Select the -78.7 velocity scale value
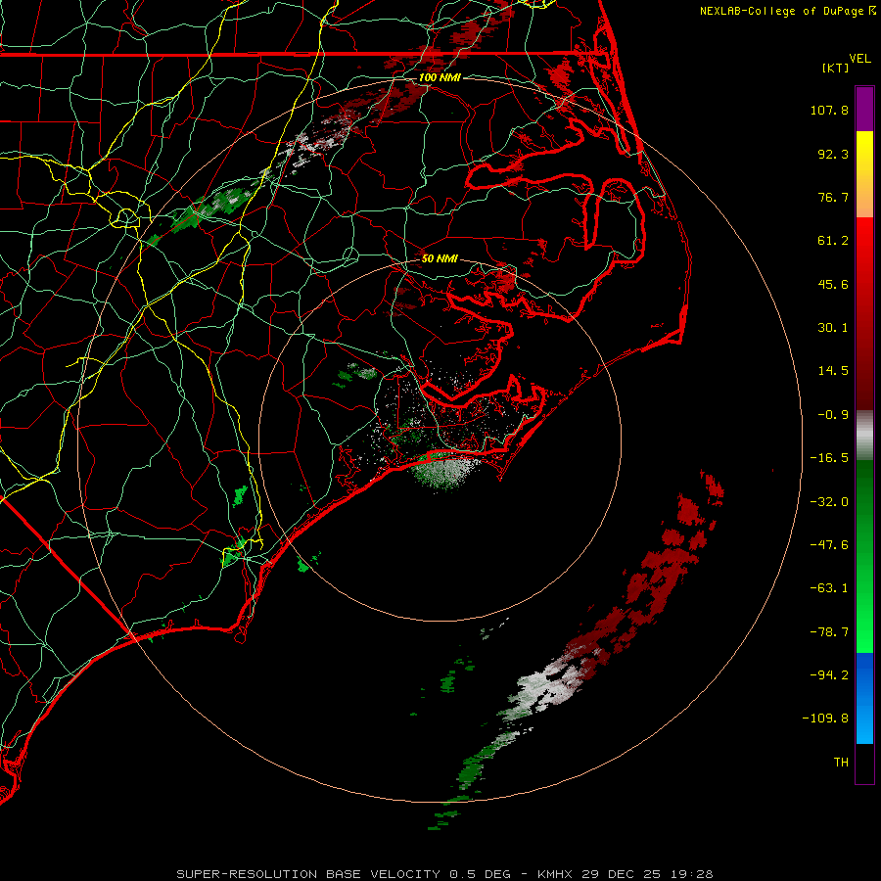The width and height of the screenshot is (881, 881). pyautogui.click(x=829, y=632)
